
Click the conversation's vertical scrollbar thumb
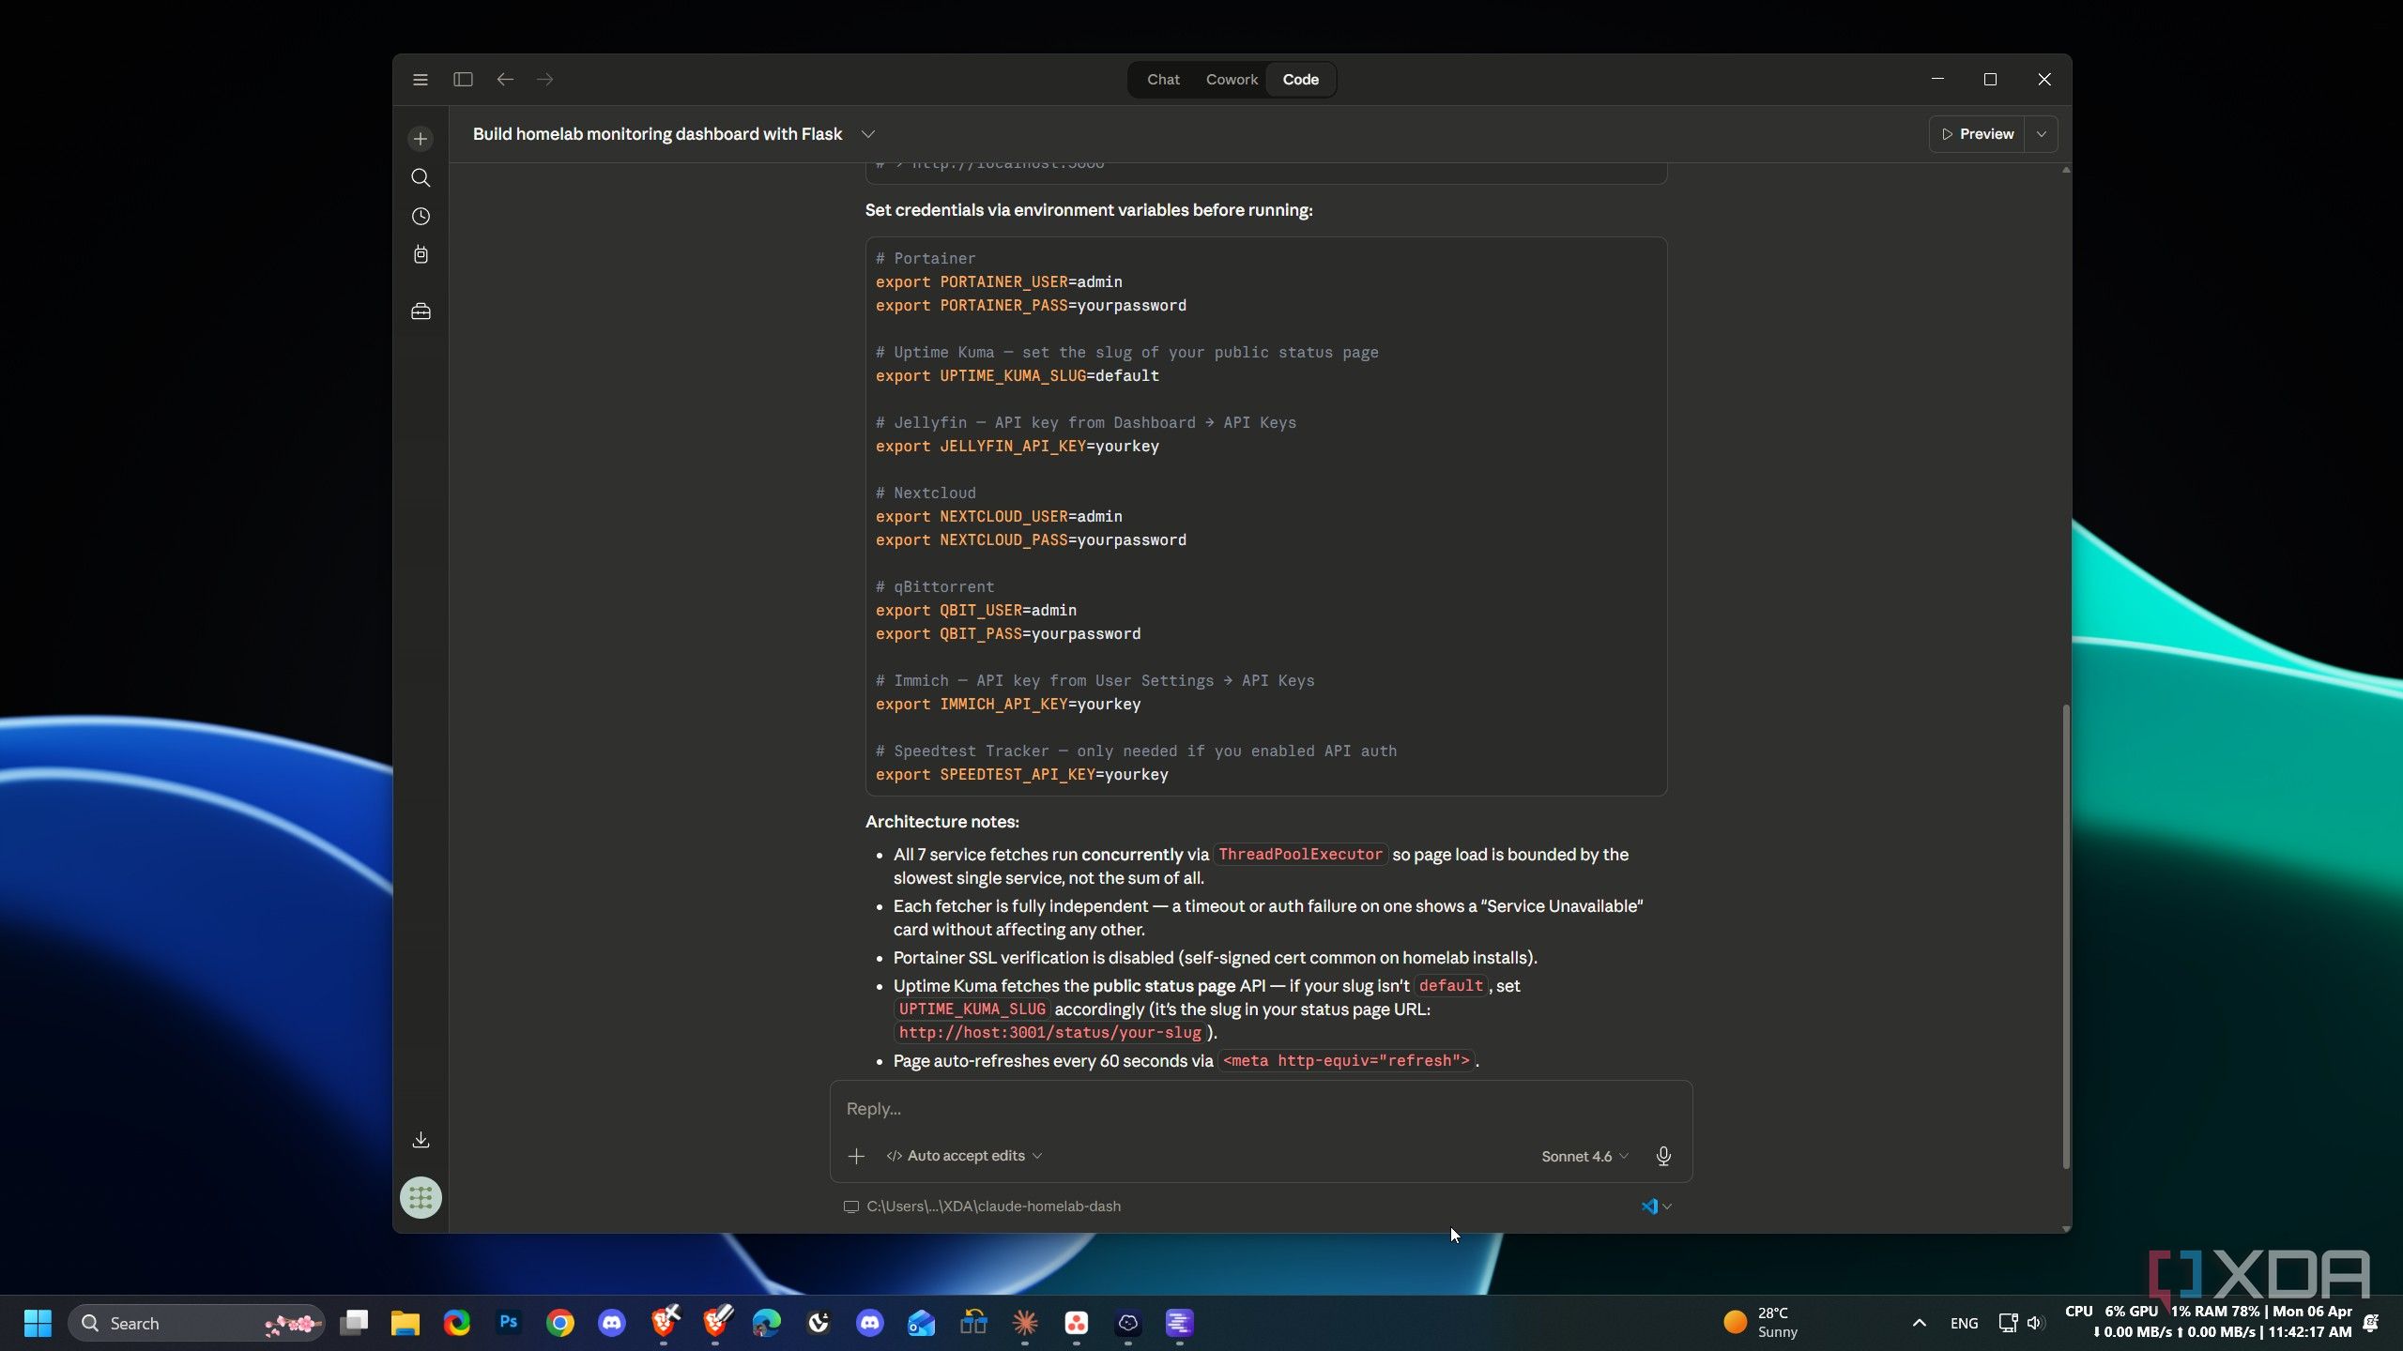2065,935
